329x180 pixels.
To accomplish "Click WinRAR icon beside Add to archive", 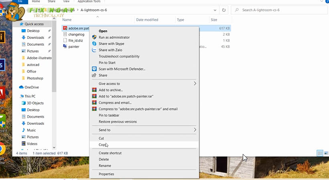I will pyautogui.click(x=94, y=90).
